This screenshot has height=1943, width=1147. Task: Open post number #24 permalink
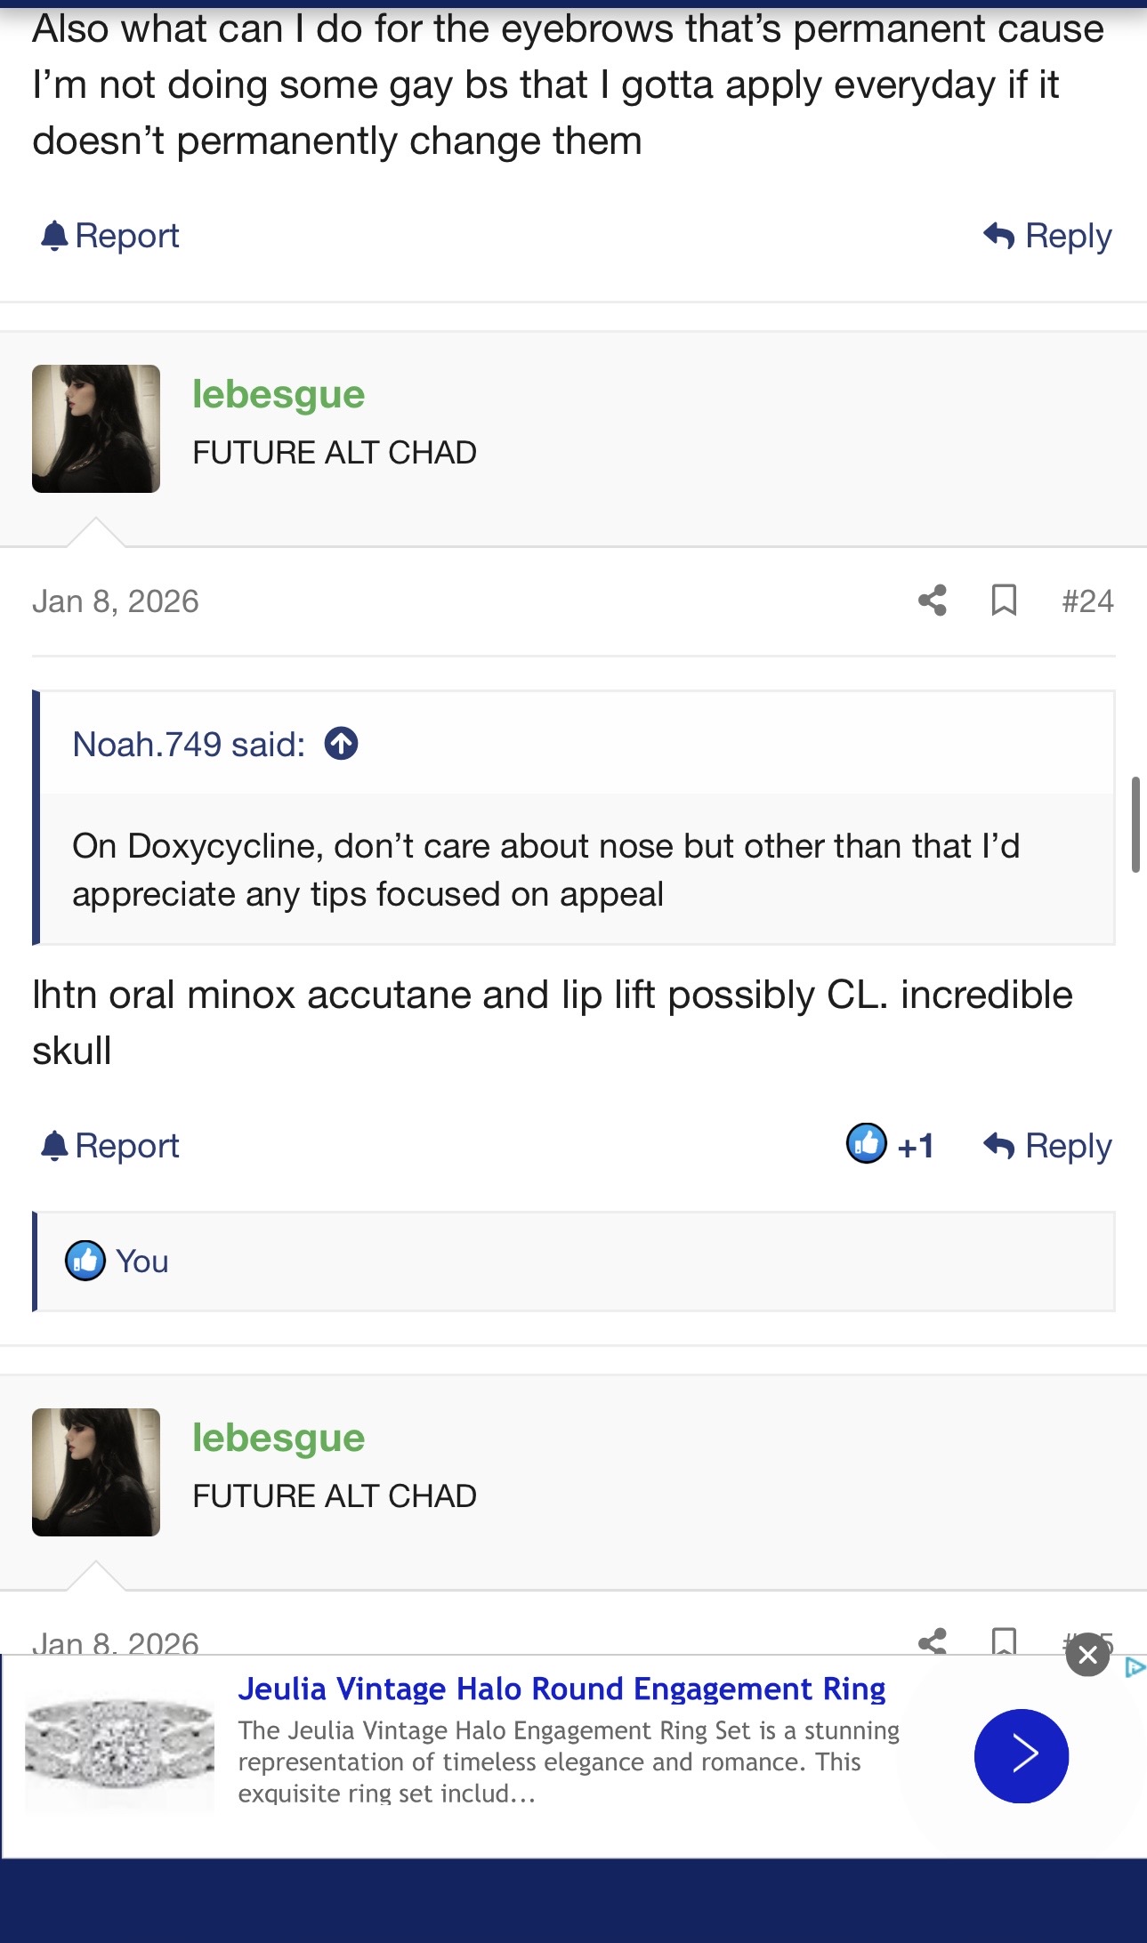1087,601
